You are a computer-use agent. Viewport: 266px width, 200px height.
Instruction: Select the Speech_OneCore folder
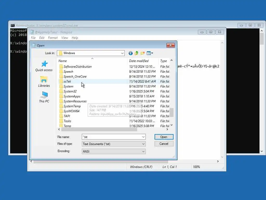click(x=75, y=77)
